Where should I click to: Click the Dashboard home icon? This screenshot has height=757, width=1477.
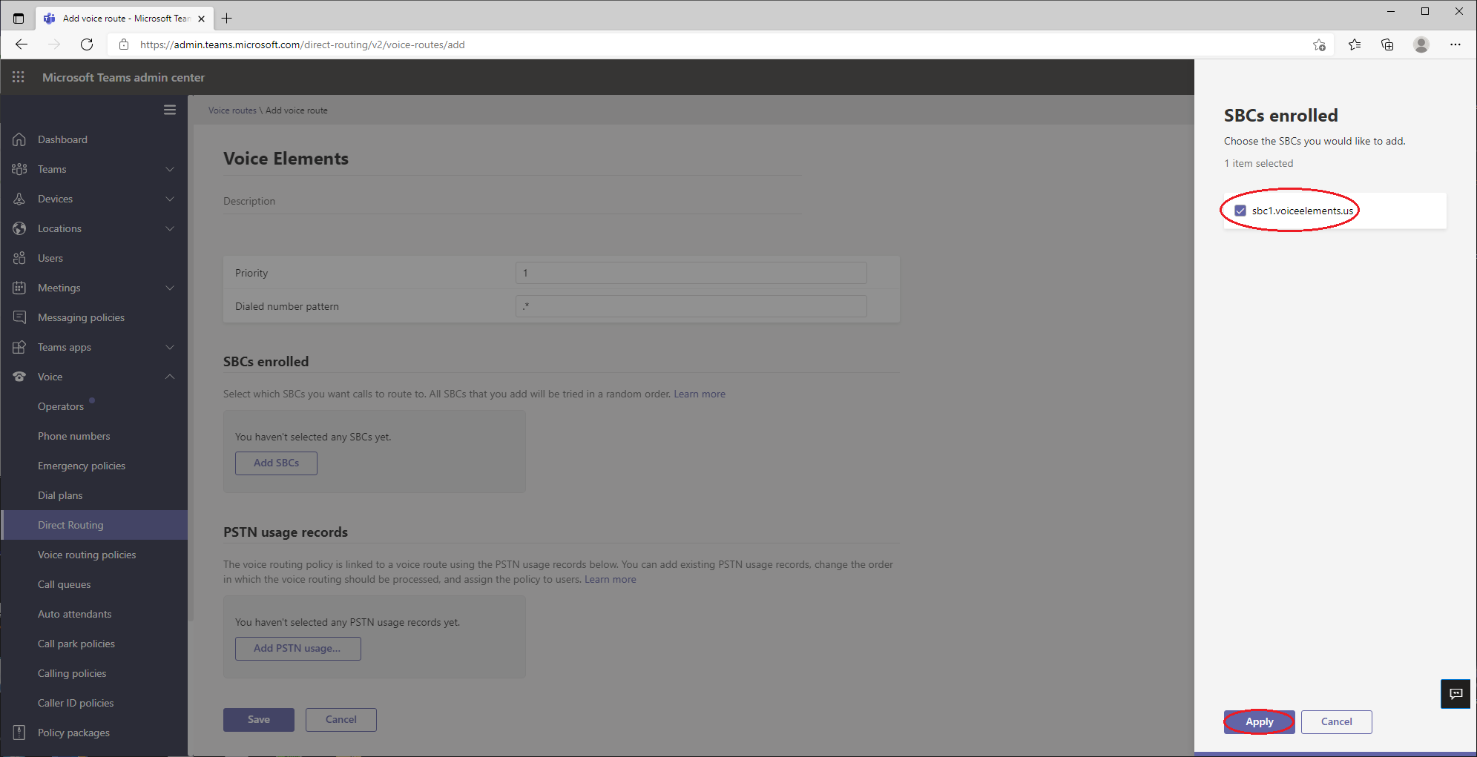point(19,139)
